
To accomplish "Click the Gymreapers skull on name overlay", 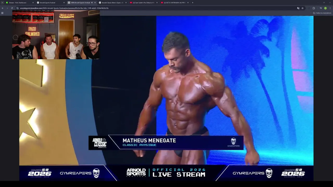I will pos(233,141).
